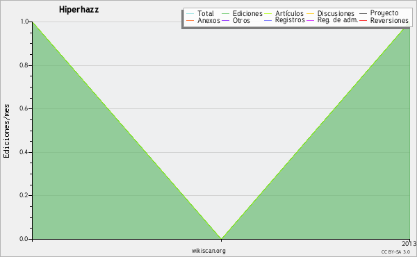Viewport: 417px width, 257px height.
Task: Select the Ediciones legend label
Action: (x=247, y=13)
